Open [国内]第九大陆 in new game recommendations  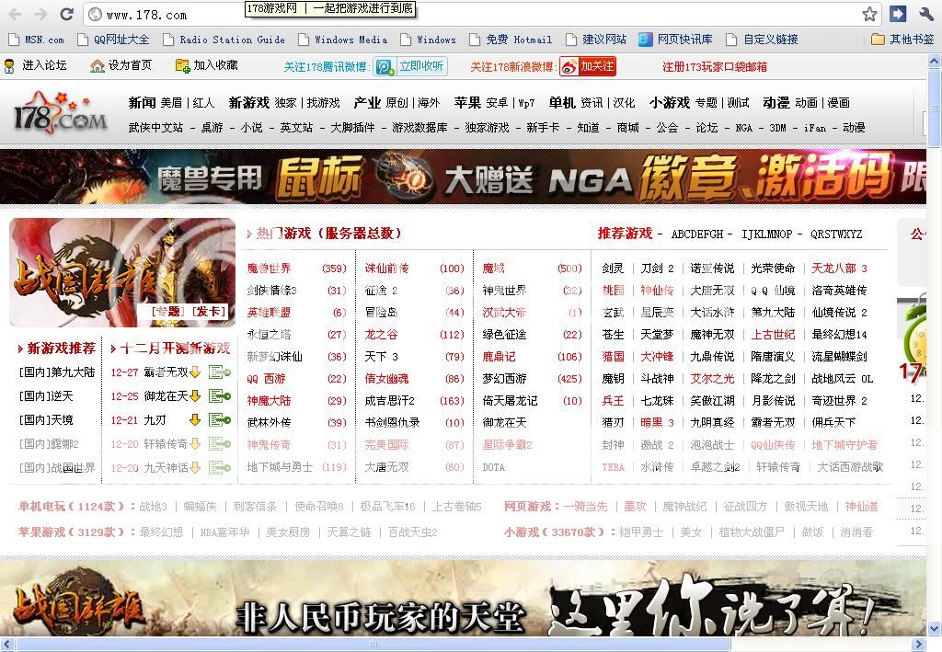[57, 372]
